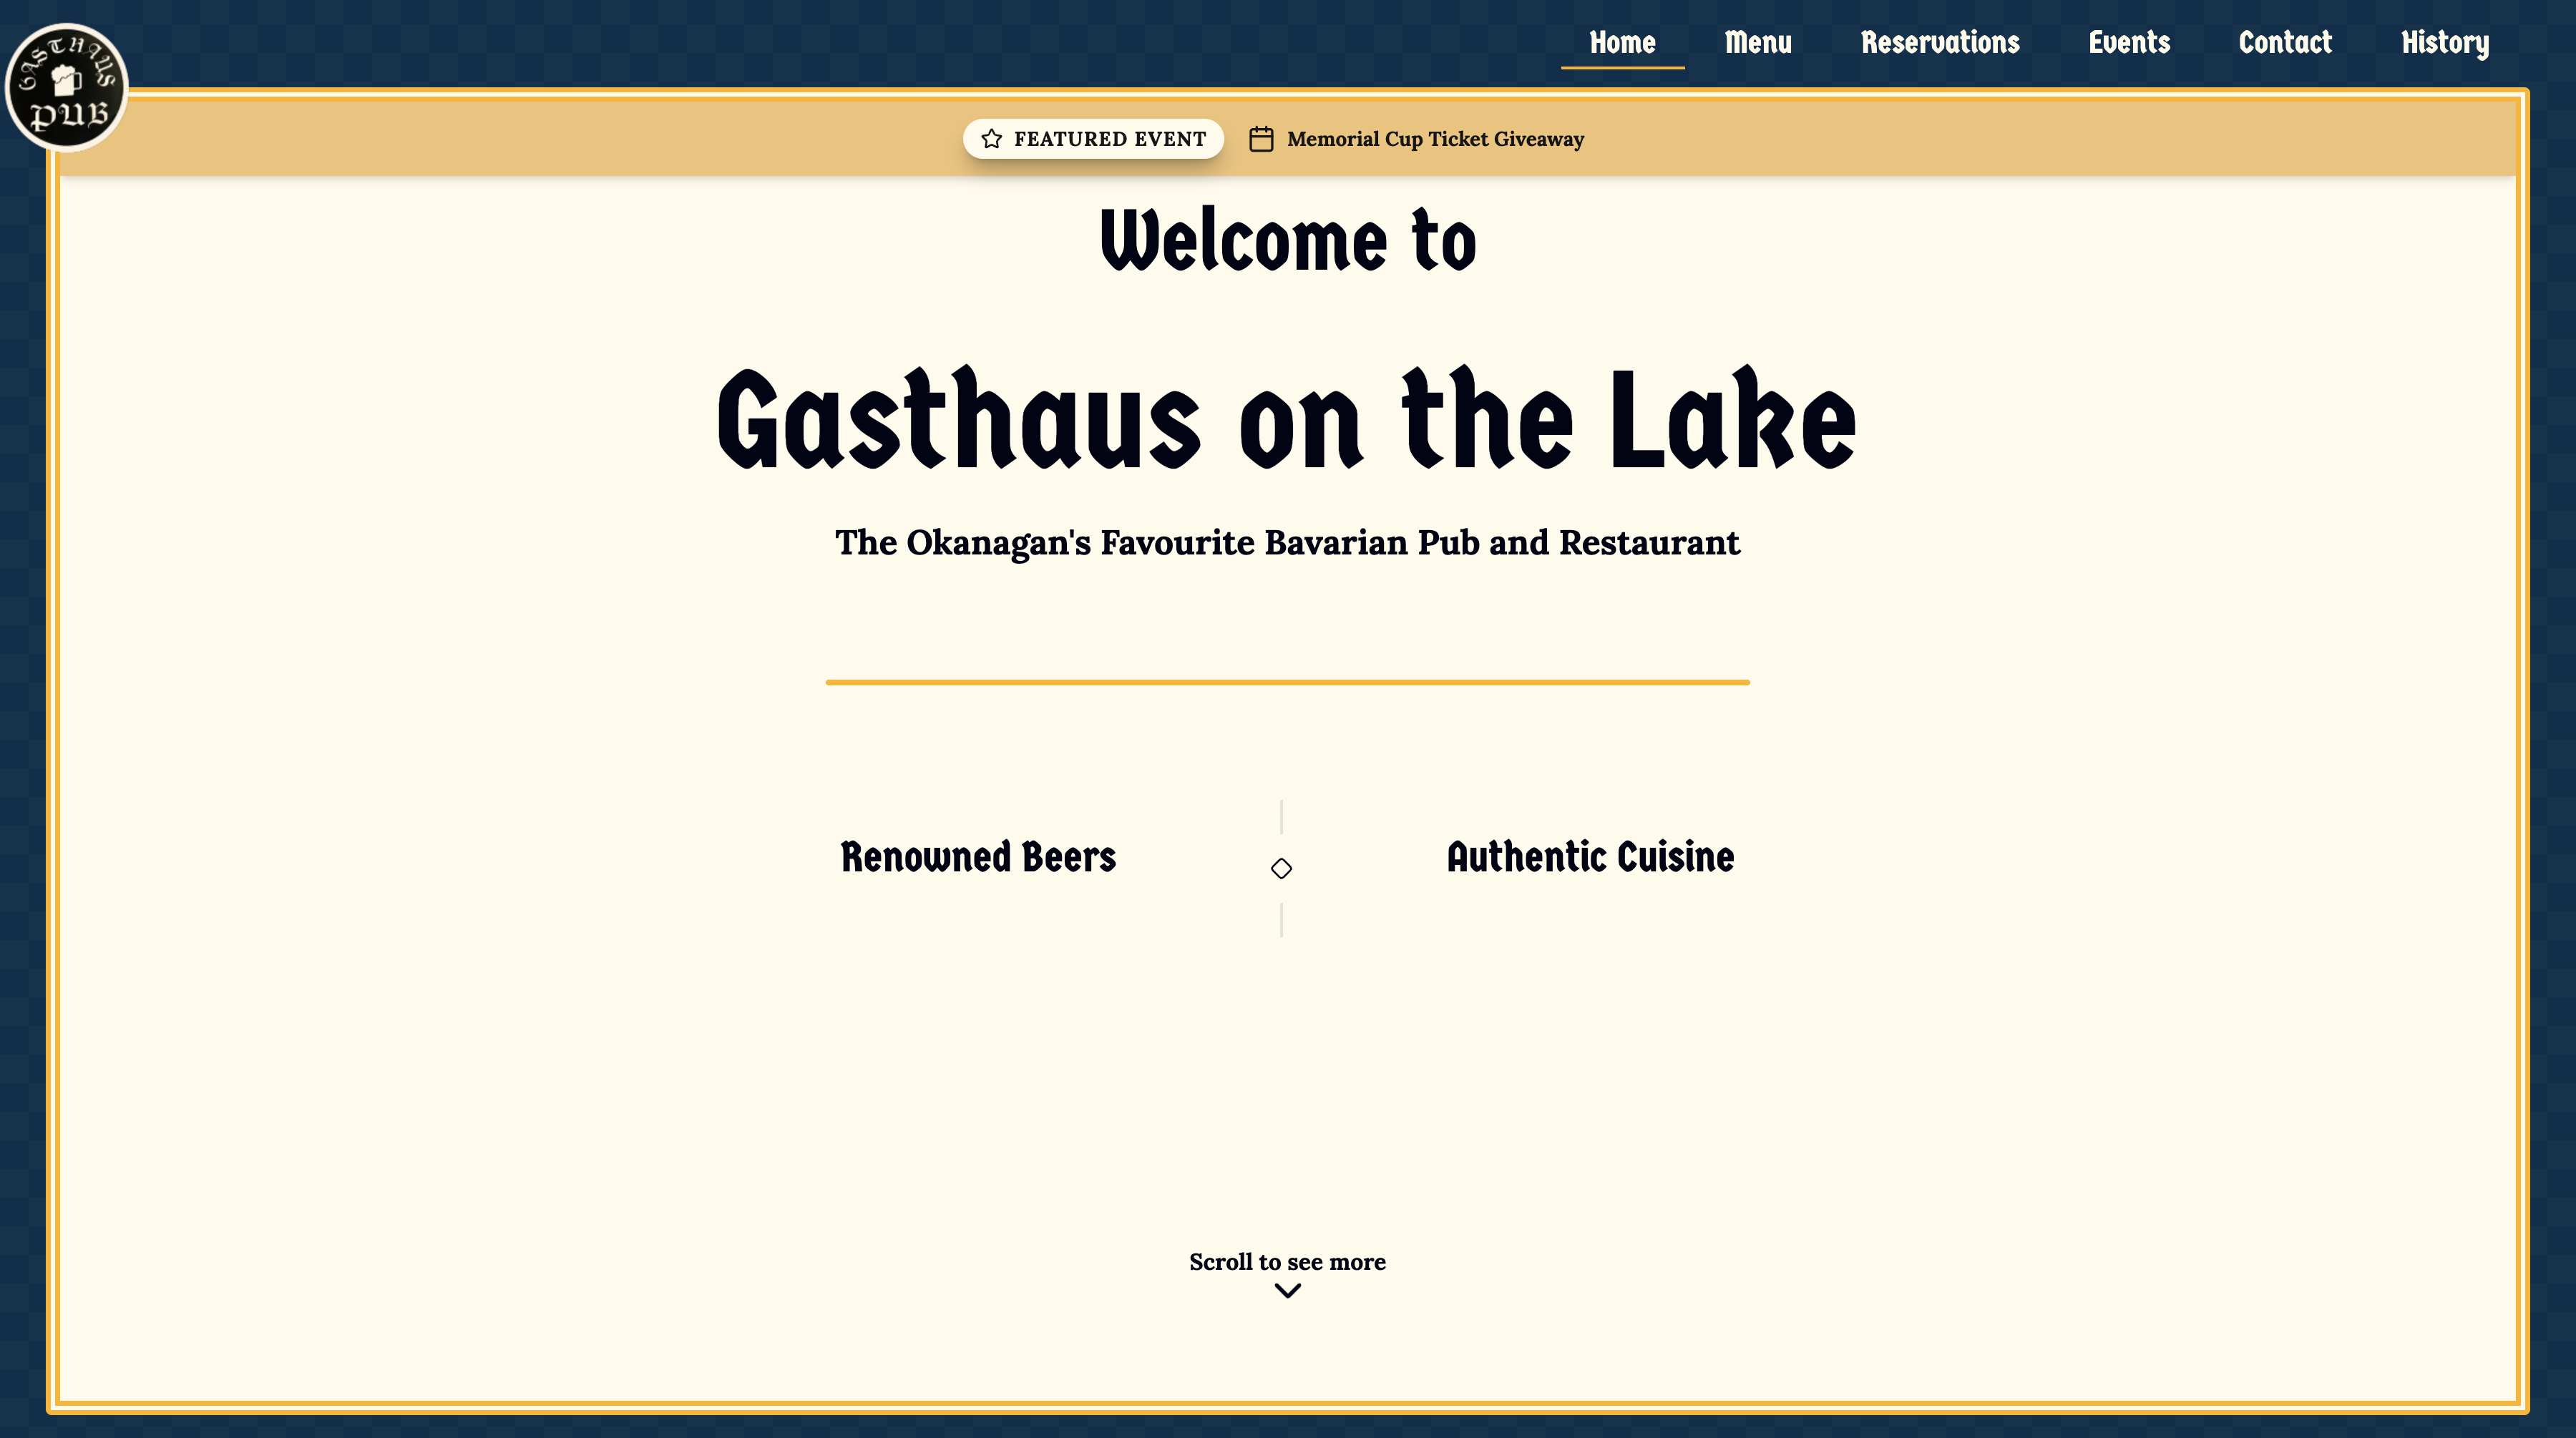This screenshot has height=1438, width=2576.
Task: Open the Events section
Action: click(2129, 42)
